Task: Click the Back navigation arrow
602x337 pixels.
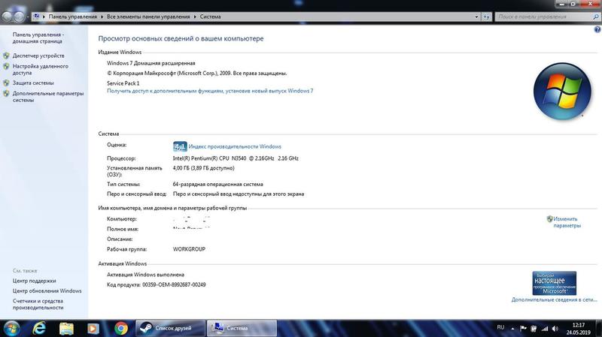Action: [7, 17]
